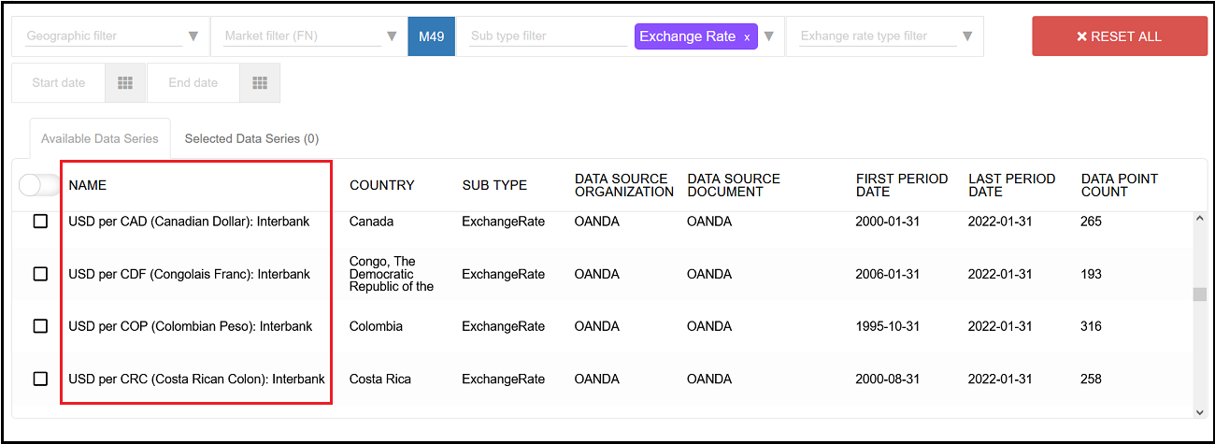This screenshot has height=444, width=1215.
Task: Expand the Market filter (FN) dropdown arrow
Action: tap(392, 36)
